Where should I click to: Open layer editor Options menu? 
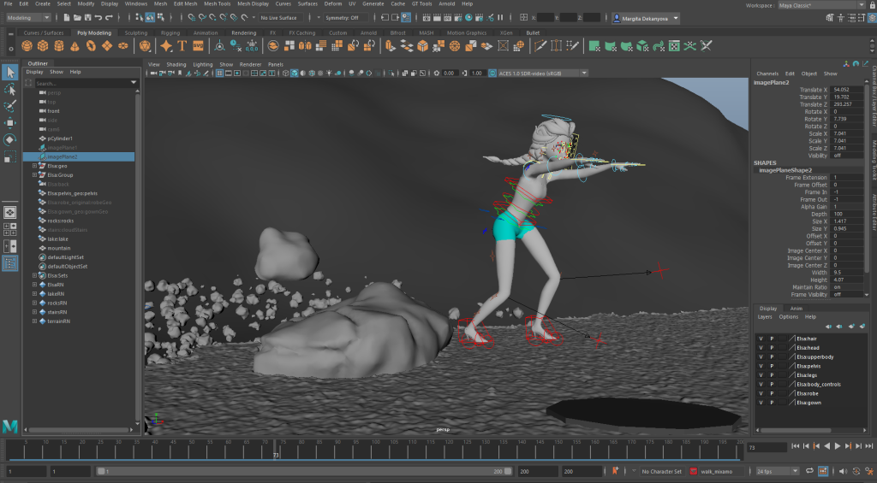[789, 316]
